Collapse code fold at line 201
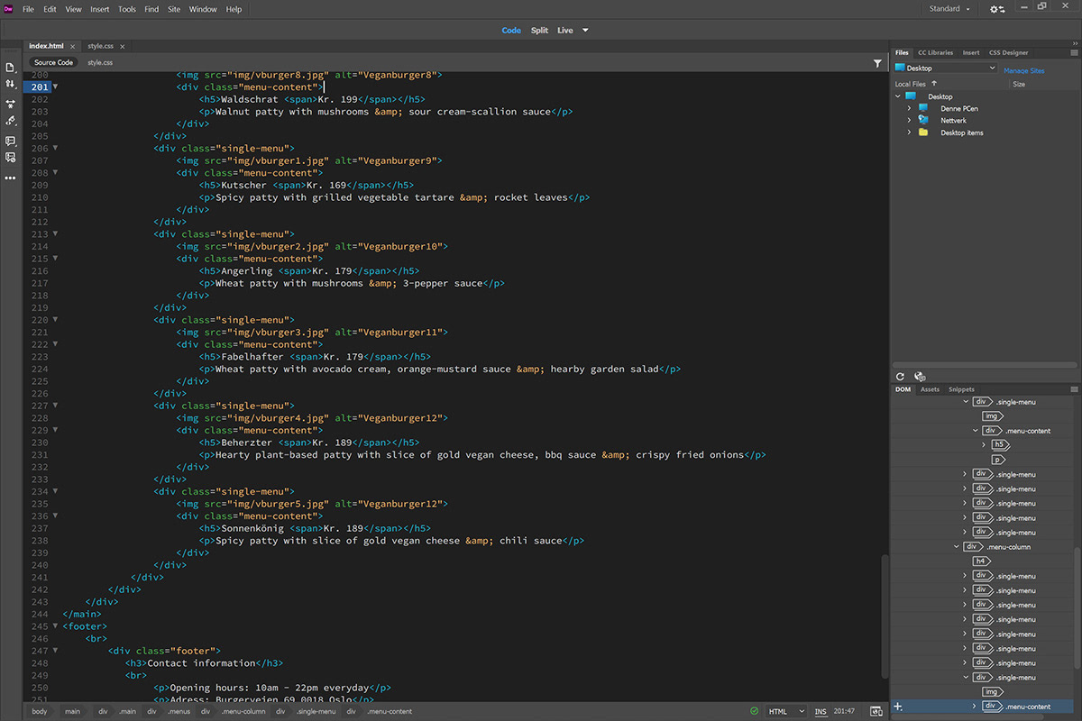Viewport: 1082px width, 721px height. pos(55,87)
